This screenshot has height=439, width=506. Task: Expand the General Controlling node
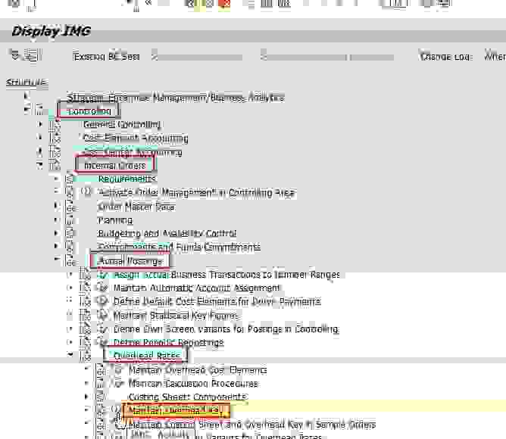coord(41,125)
